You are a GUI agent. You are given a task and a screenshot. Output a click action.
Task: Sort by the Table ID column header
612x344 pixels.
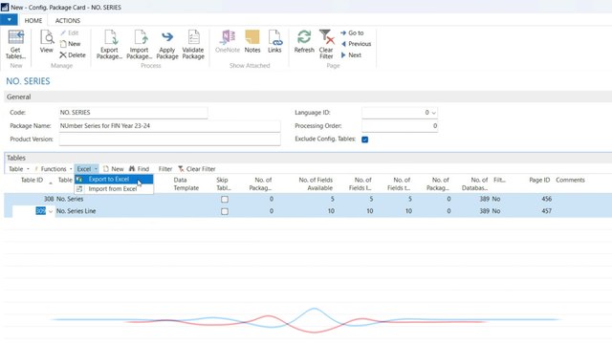click(x=32, y=181)
